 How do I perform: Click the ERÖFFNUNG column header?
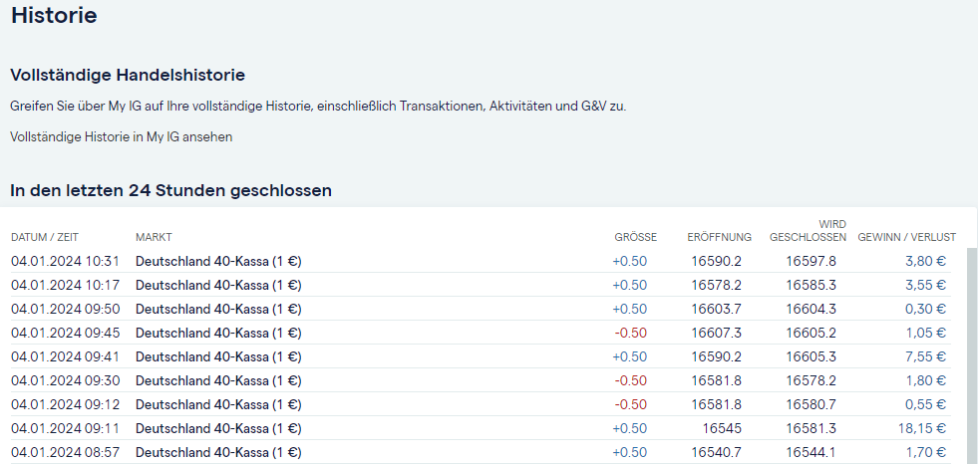pyautogui.click(x=719, y=237)
